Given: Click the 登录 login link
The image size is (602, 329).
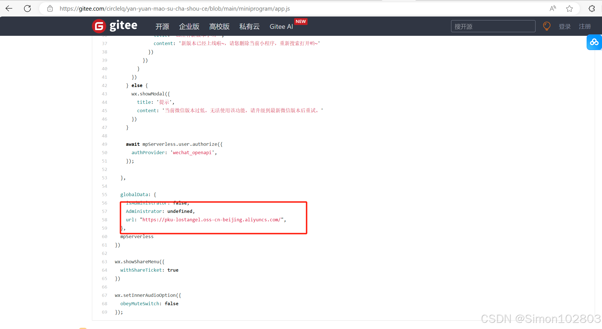Looking at the screenshot, I should 565,27.
